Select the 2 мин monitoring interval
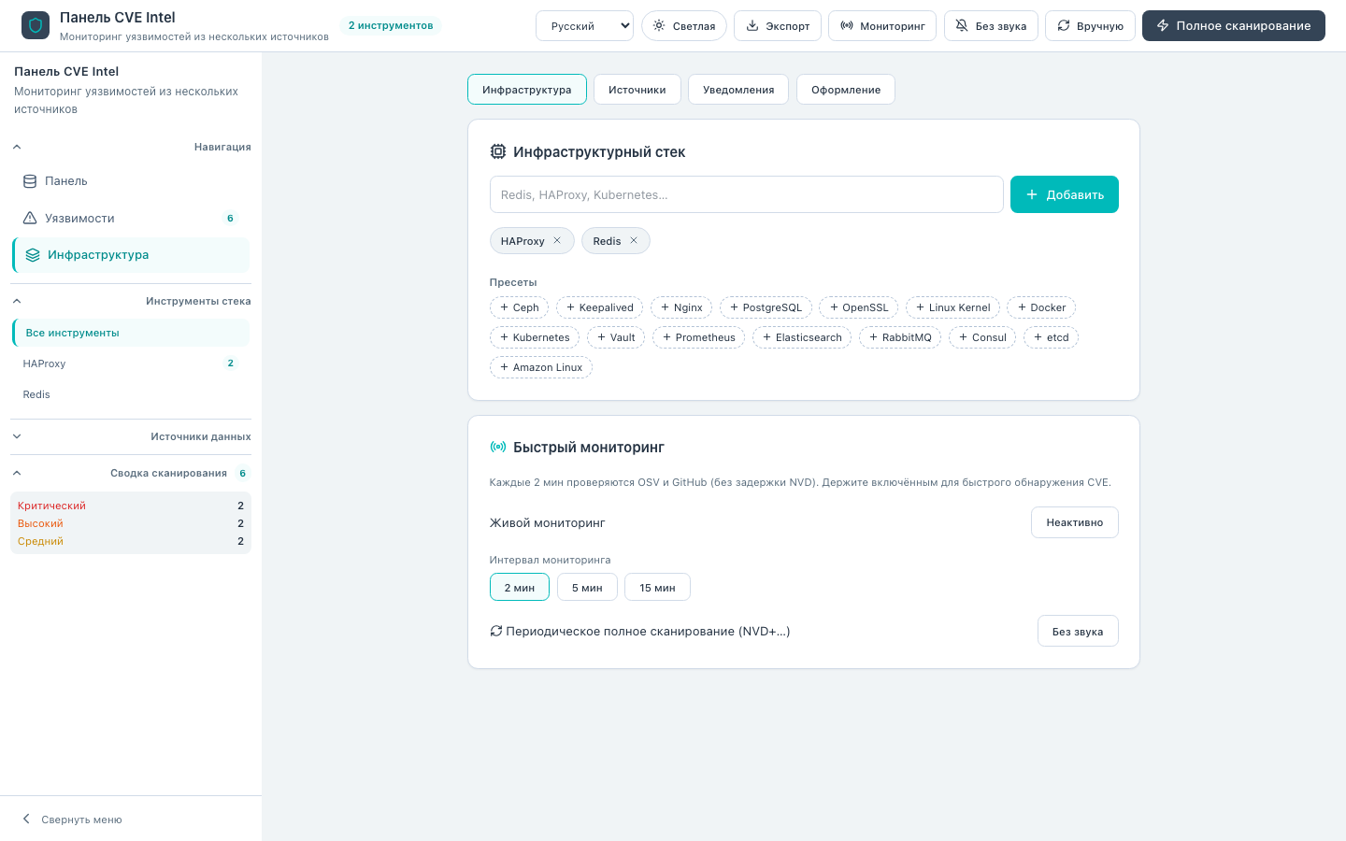 520,588
